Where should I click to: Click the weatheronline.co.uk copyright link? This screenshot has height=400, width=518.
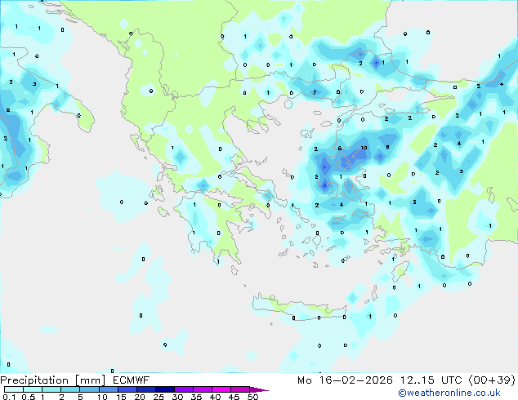pos(449,393)
